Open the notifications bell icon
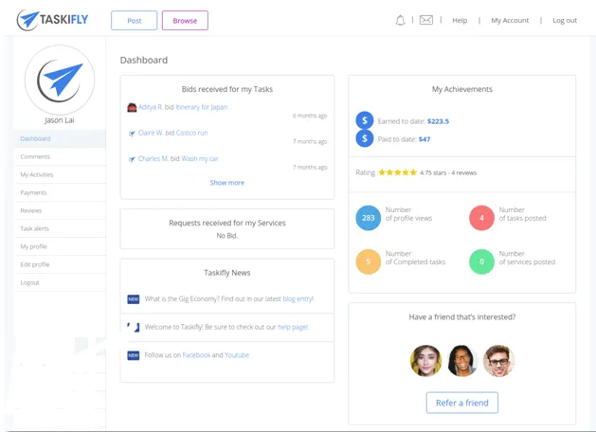Screen dimensions: 596x432 (x=400, y=20)
